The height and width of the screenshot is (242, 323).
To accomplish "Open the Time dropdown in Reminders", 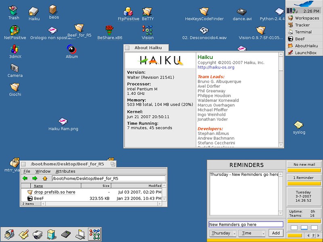I will tap(252, 233).
